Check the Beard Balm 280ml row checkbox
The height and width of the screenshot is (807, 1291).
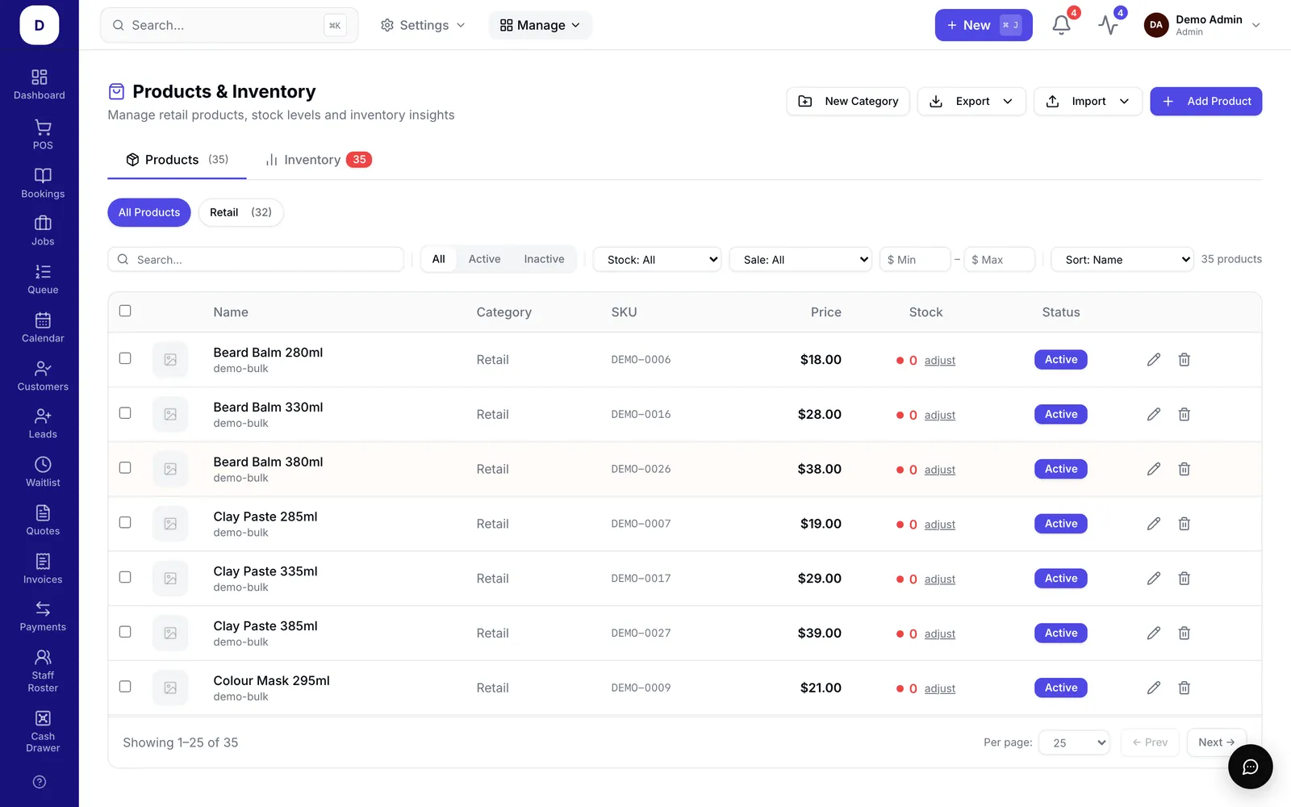125,358
